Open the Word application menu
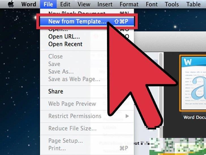This screenshot has height=155, width=206. pyautogui.click(x=29, y=4)
